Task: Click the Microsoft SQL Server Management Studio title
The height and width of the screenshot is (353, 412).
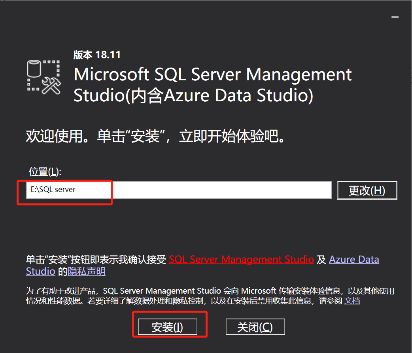Action: click(213, 85)
